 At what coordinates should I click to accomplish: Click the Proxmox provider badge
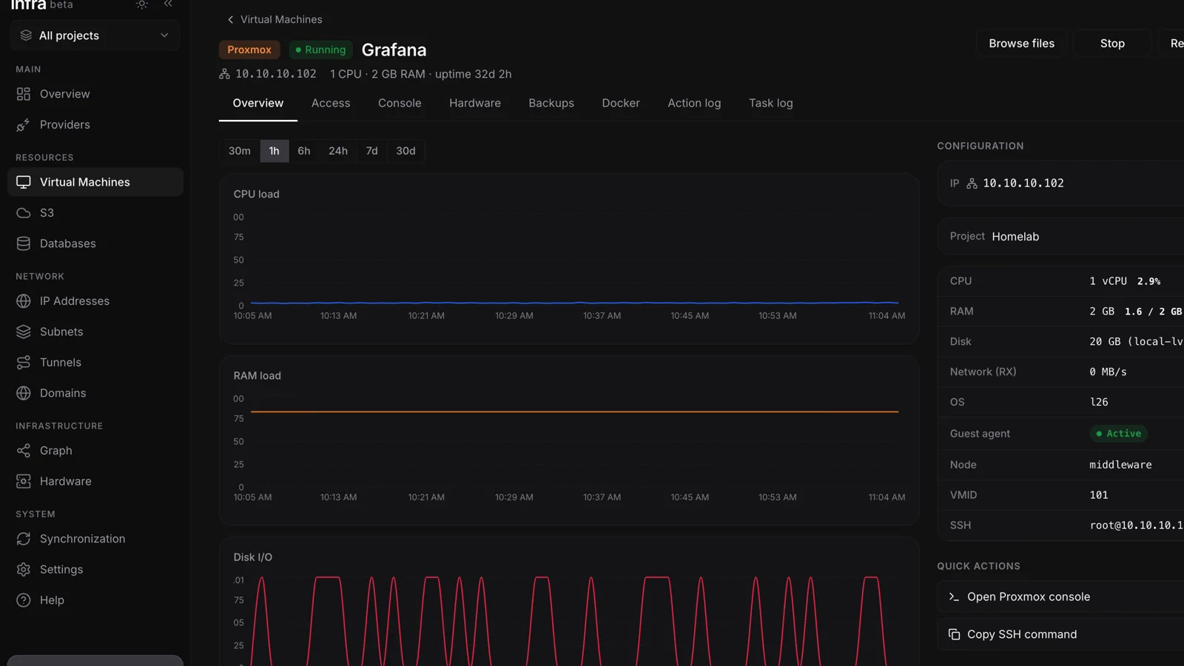249,50
